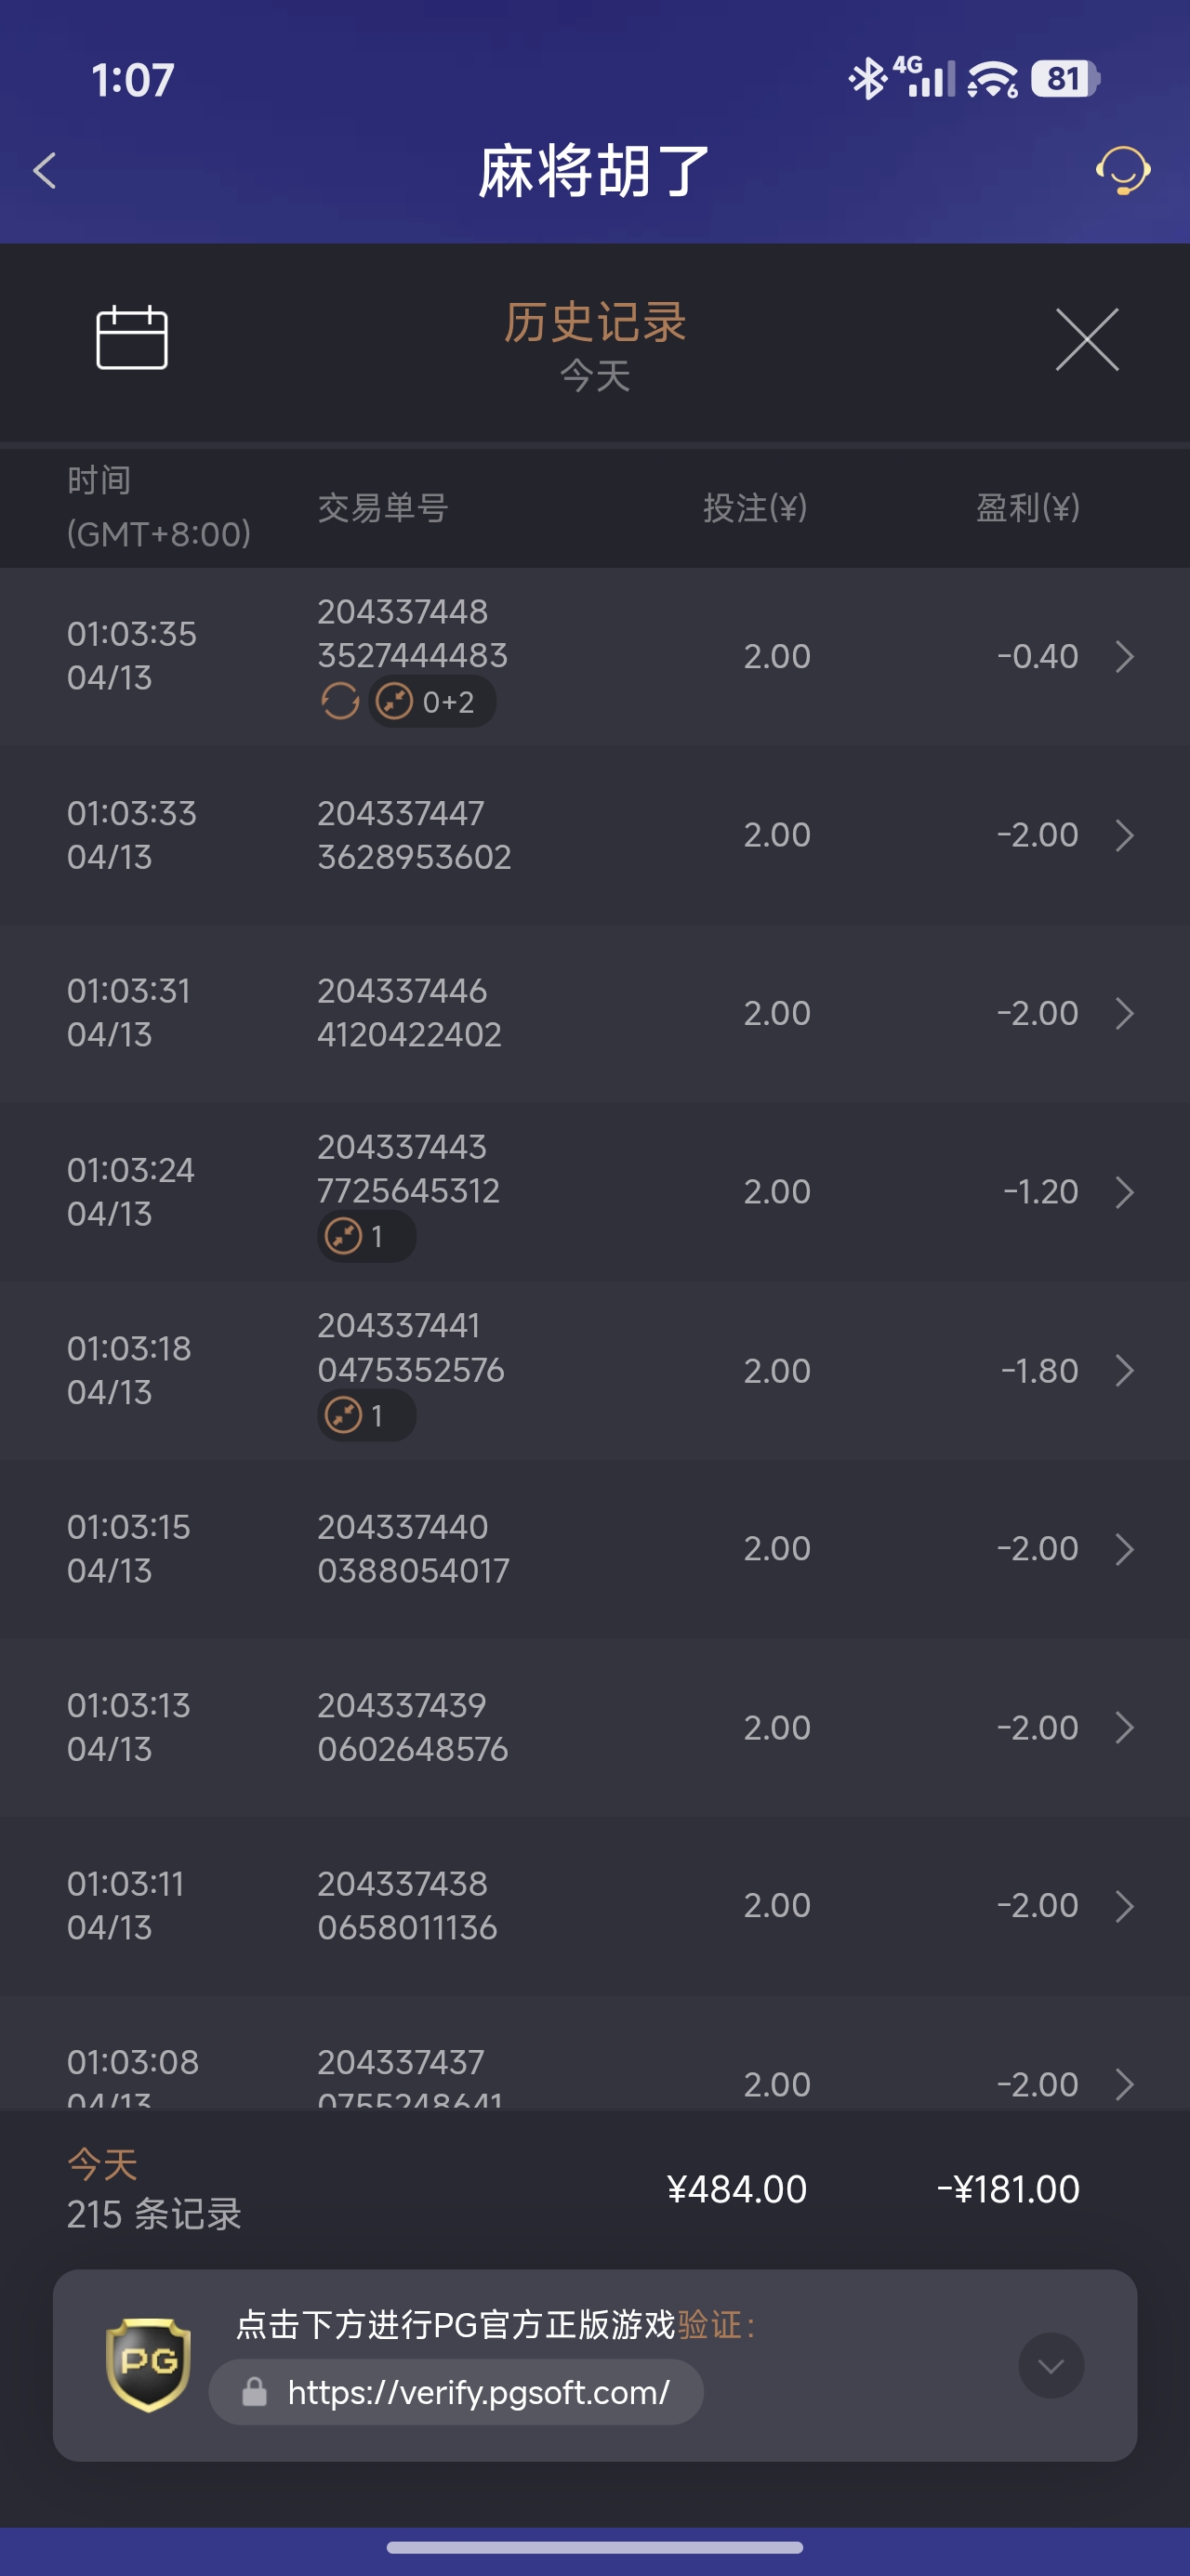This screenshot has height=2576, width=1190.
Task: Expand details for 01:03:35 record
Action: click(x=1124, y=657)
